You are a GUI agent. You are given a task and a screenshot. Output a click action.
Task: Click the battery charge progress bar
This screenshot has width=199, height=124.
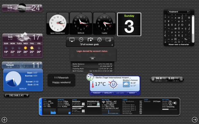[169, 109]
